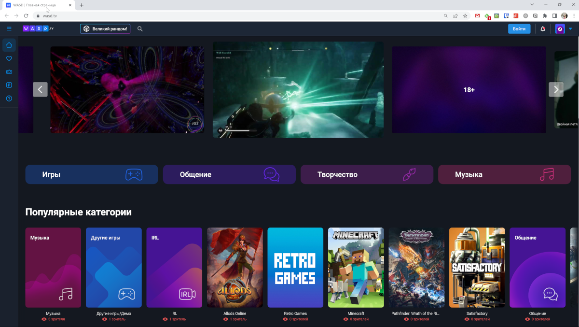
Task: Select the Общение category tab
Action: click(x=229, y=174)
